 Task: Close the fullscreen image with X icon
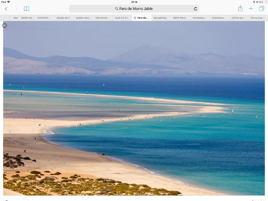coord(5,25)
